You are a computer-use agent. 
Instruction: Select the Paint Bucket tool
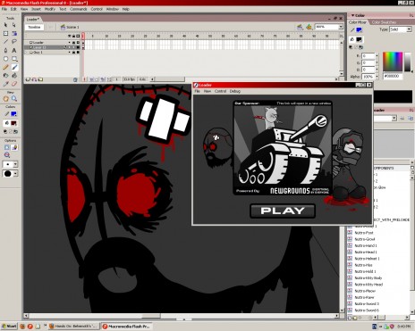(14, 76)
